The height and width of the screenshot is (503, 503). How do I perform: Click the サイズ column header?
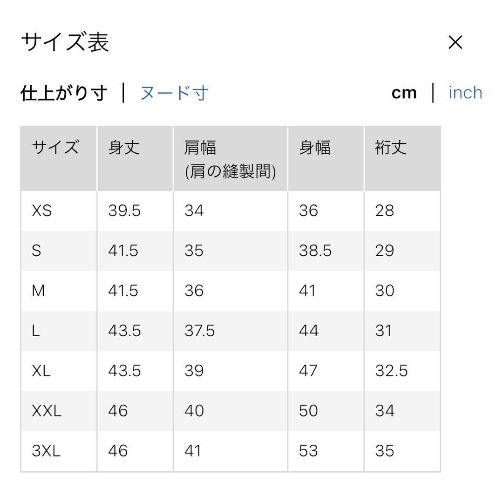point(59,159)
